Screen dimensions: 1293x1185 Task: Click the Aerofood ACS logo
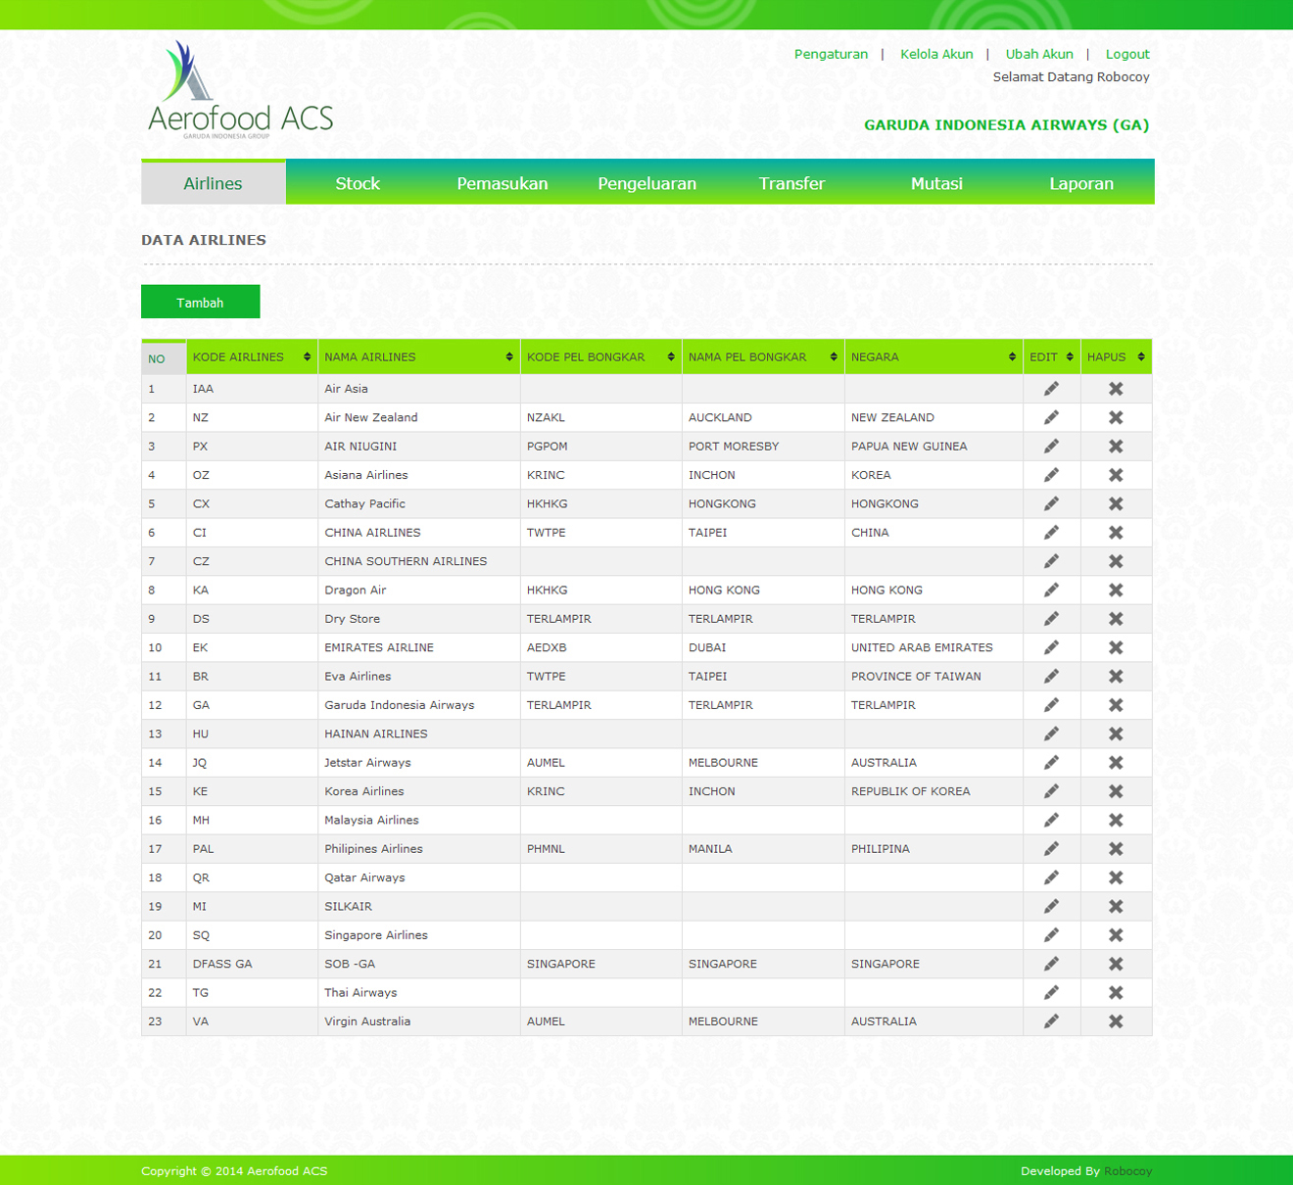[x=241, y=90]
